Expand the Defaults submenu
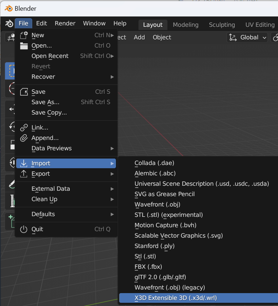The width and height of the screenshot is (278, 306). [66, 214]
